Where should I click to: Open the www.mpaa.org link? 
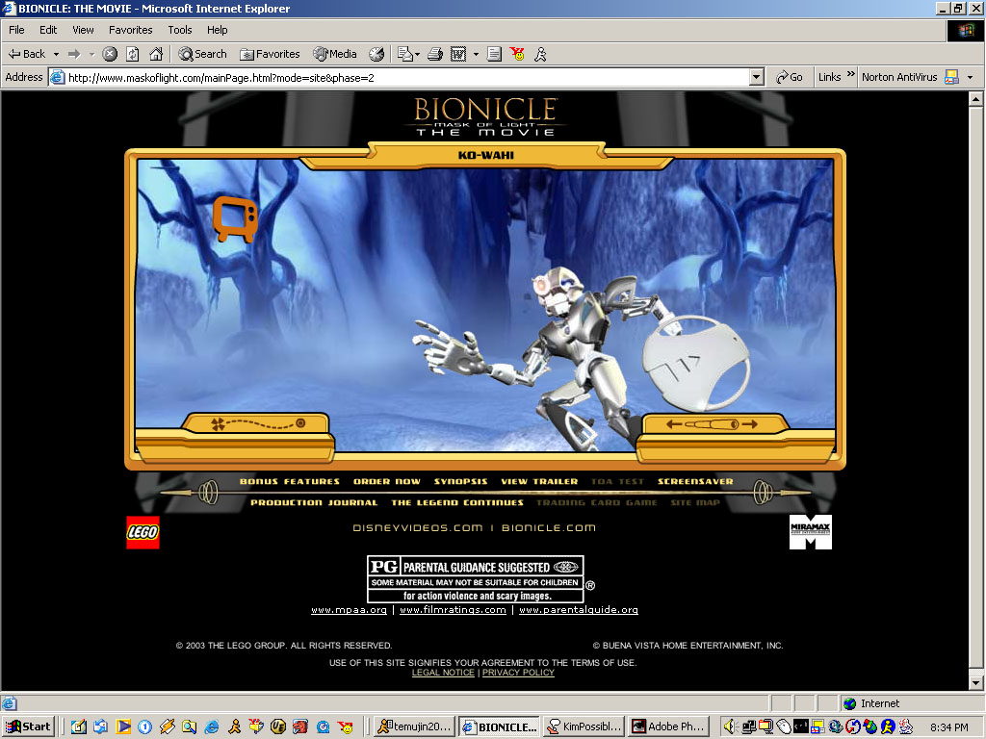pos(349,609)
